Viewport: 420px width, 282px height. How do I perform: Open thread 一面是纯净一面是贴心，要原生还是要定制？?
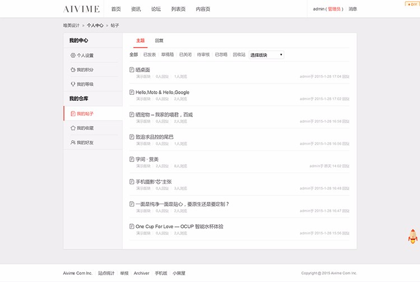[182, 204]
